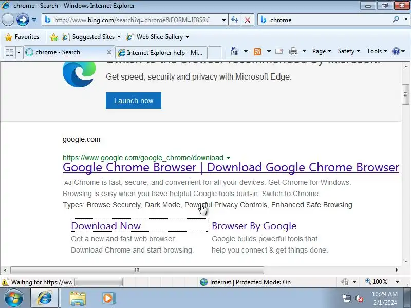Screen dimensions: 411x308
Task: Click the Help question mark icon
Action: click(396, 51)
